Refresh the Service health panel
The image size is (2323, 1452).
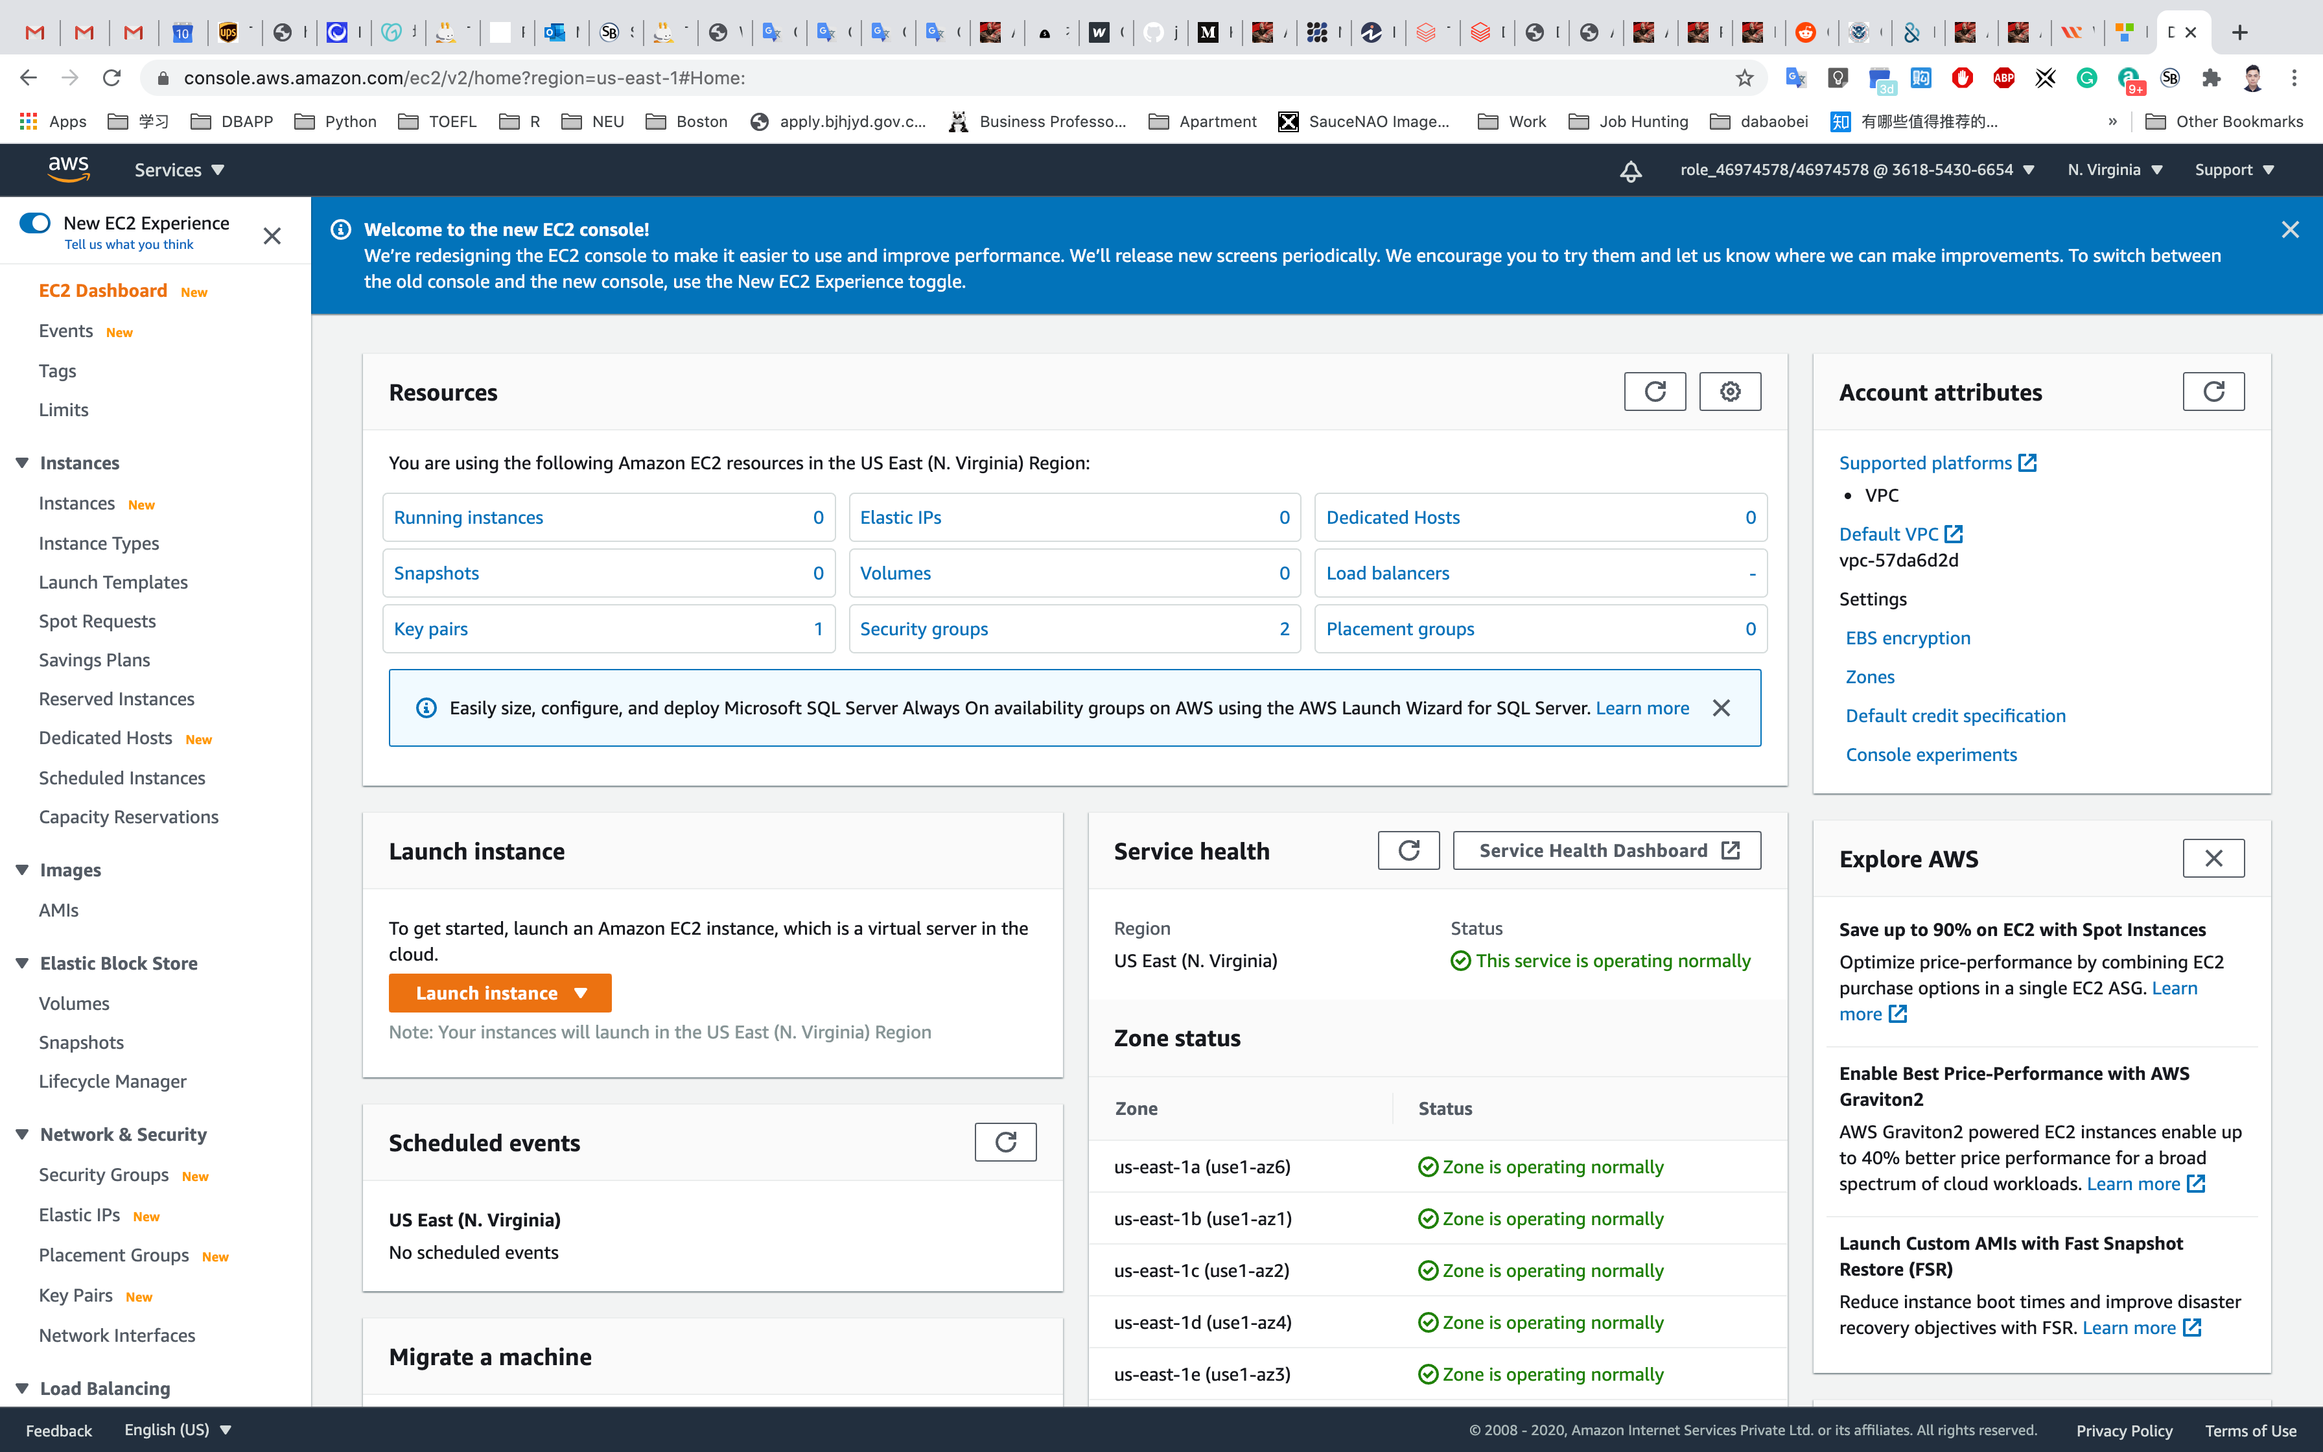click(x=1408, y=851)
